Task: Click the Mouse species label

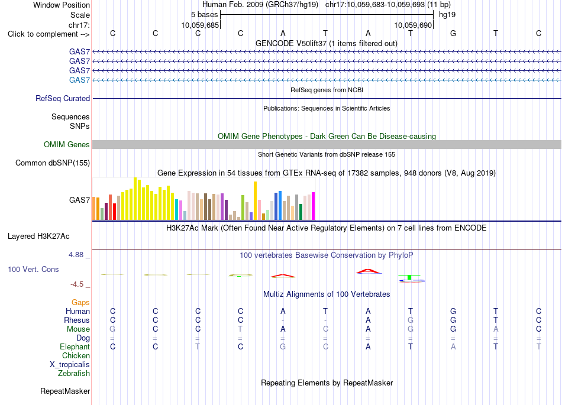Action: tap(78, 329)
